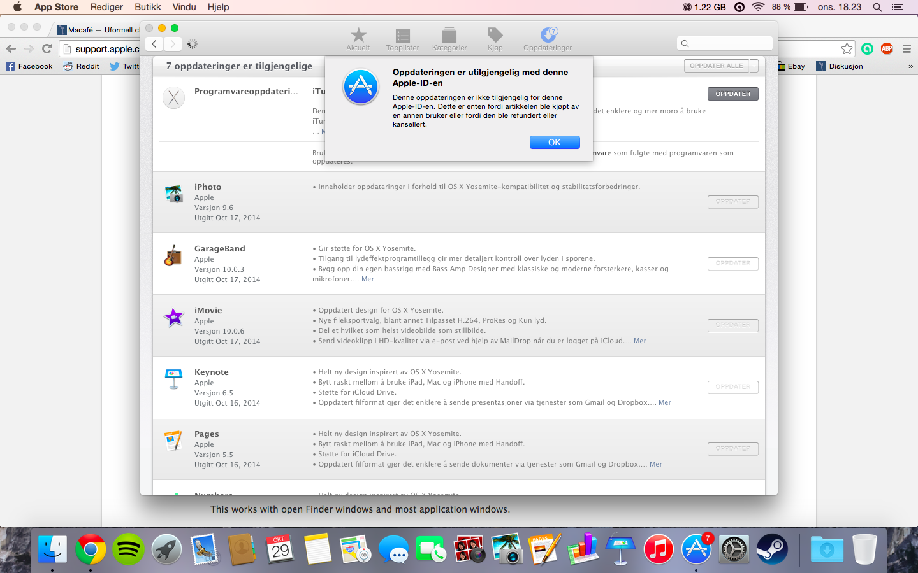Viewport: 918px width, 573px height.
Task: Click the iPhoto app icon in the update list
Action: point(174,194)
